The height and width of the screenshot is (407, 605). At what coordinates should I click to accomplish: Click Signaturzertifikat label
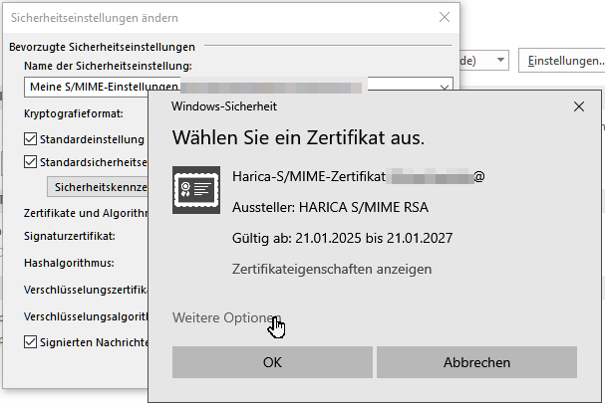70,236
